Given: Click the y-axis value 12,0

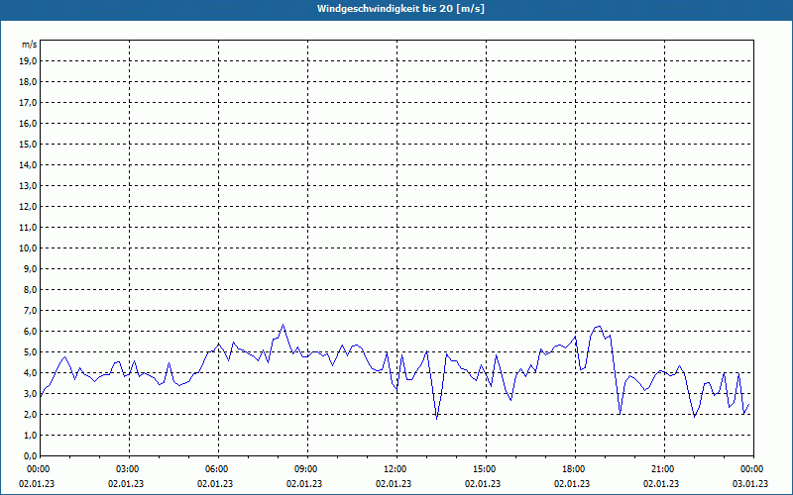Looking at the screenshot, I should pyautogui.click(x=28, y=206).
